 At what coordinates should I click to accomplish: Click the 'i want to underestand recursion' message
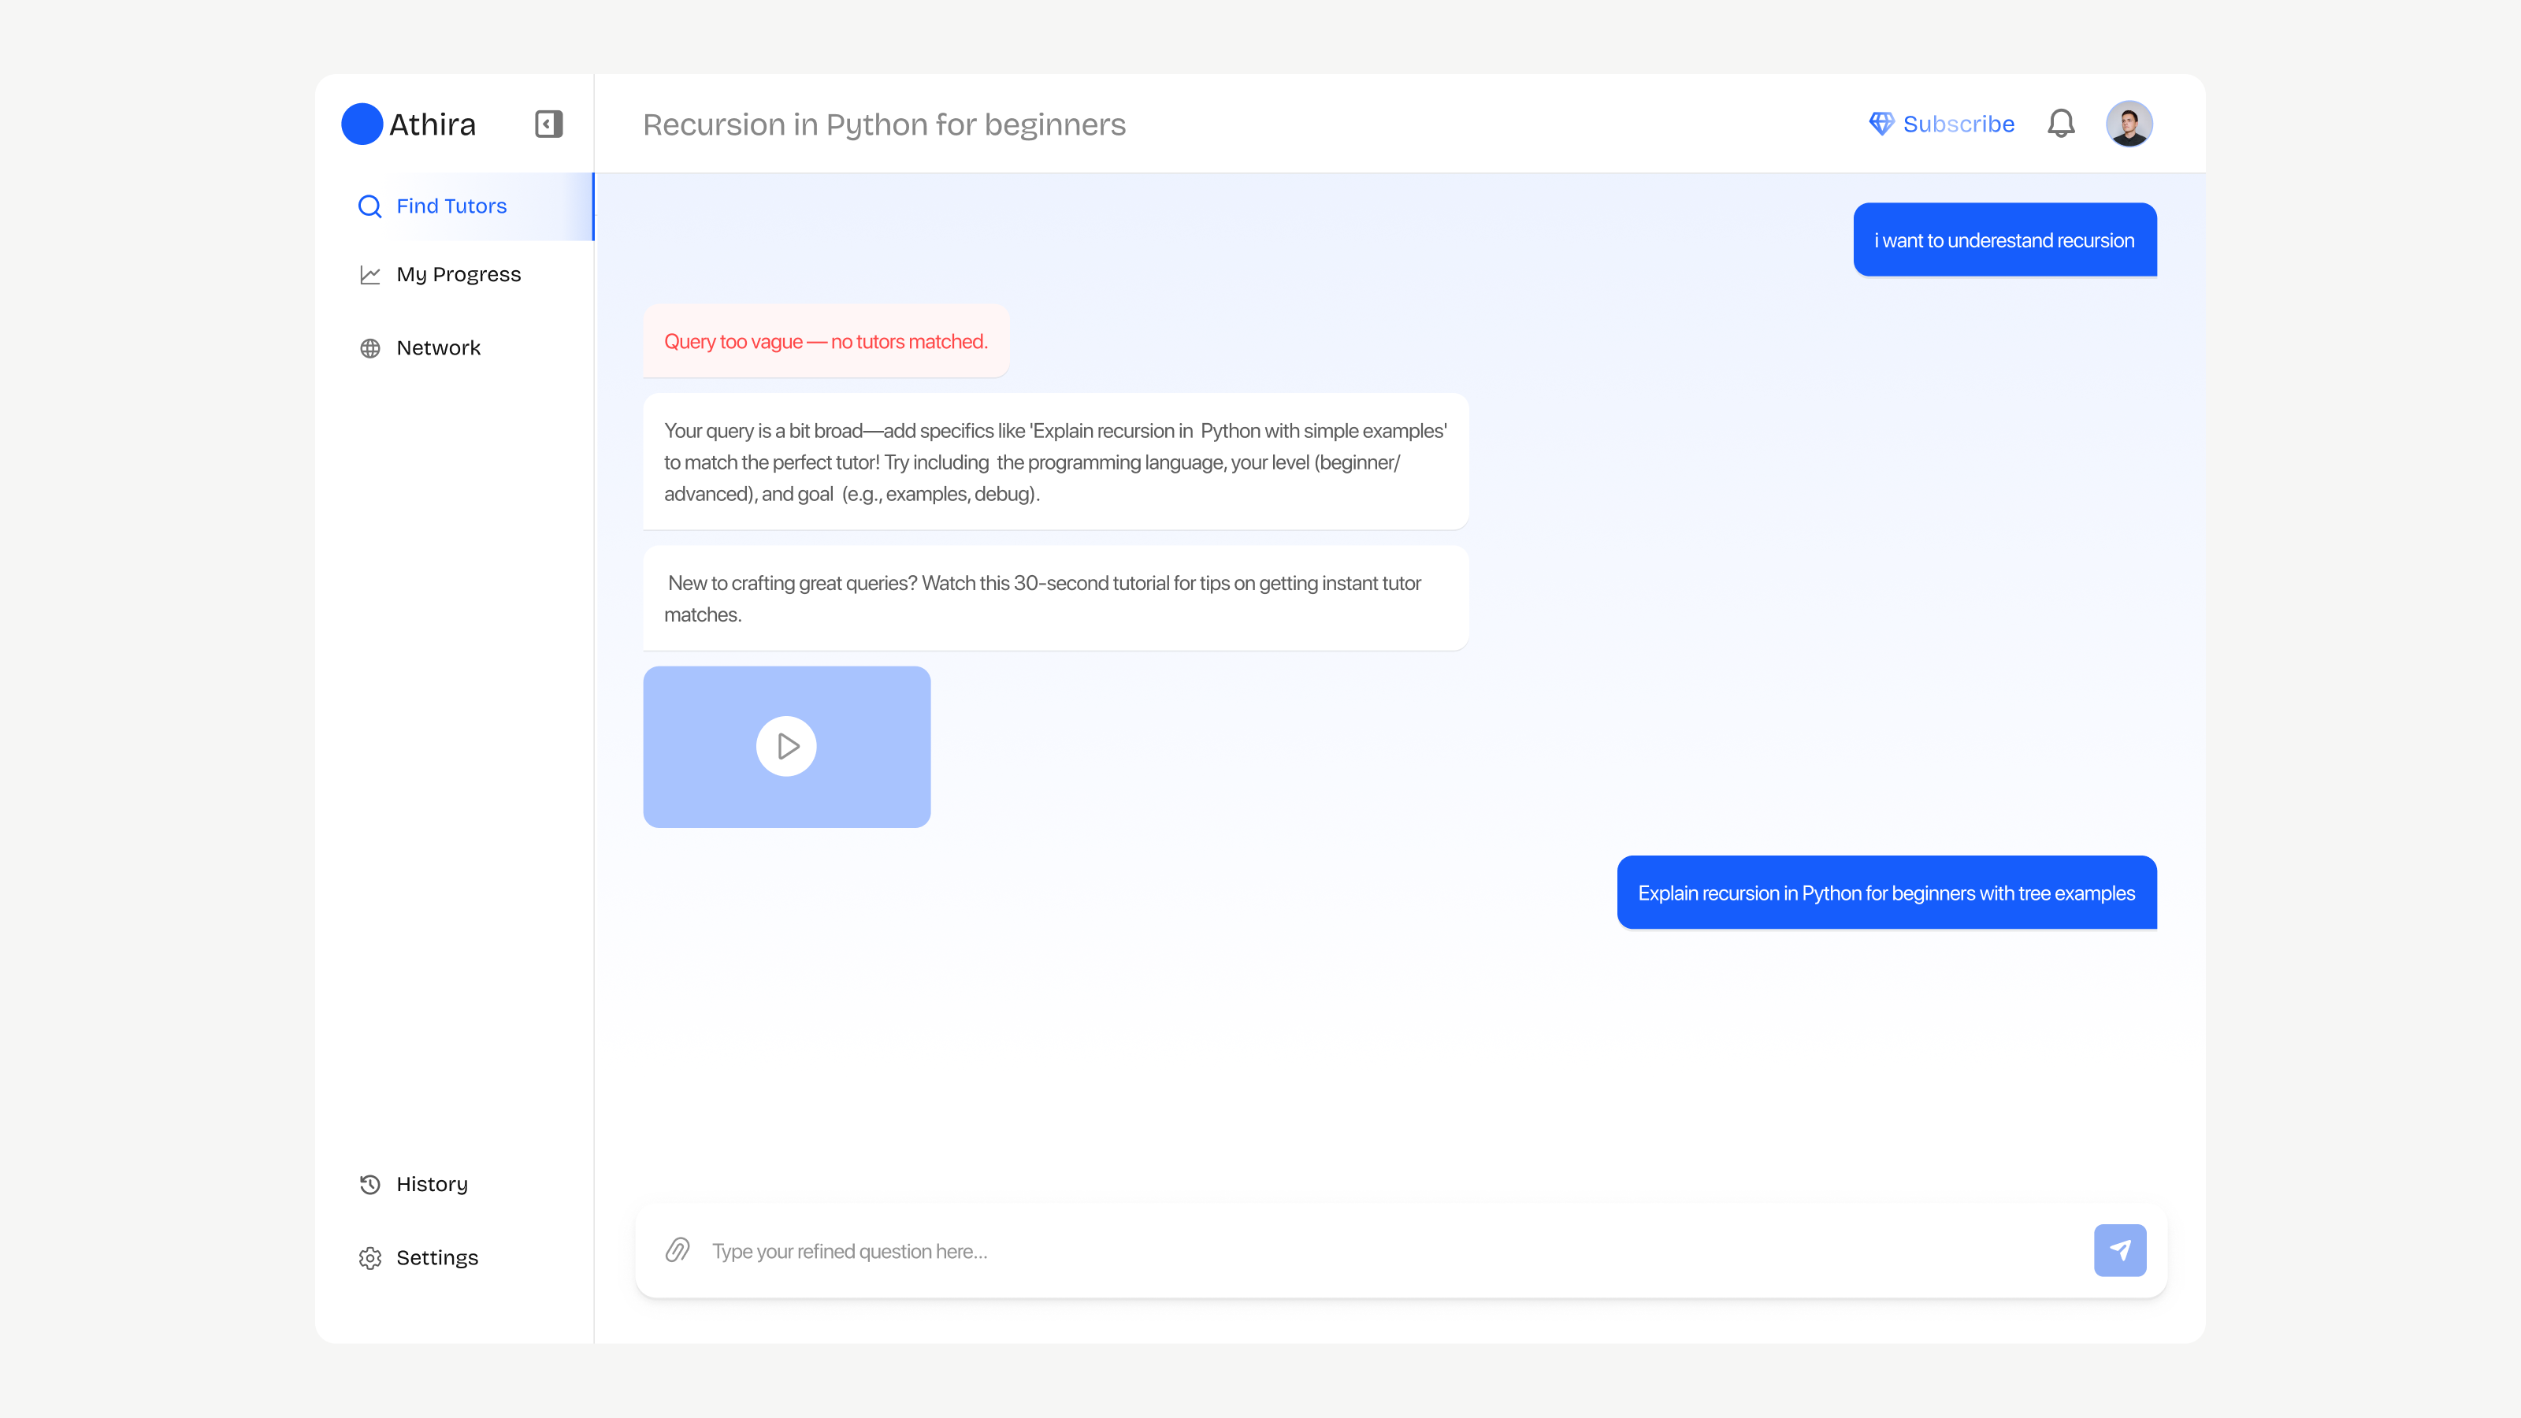click(x=2003, y=241)
